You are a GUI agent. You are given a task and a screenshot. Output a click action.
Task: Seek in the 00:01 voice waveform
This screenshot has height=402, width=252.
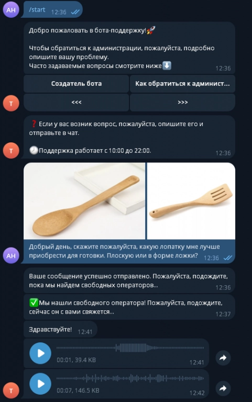click(130, 348)
